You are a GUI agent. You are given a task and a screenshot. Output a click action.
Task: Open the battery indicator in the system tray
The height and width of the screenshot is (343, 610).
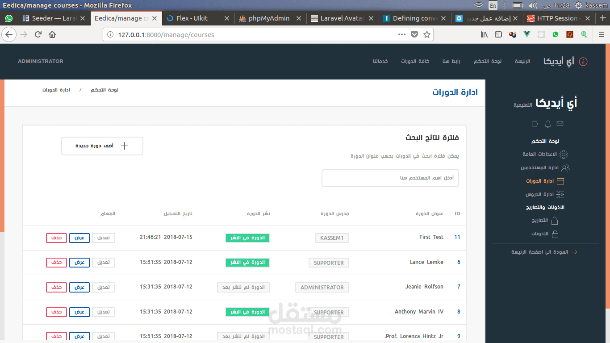click(518, 5)
